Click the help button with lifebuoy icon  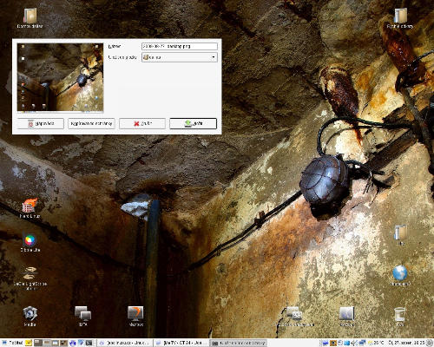click(x=41, y=123)
